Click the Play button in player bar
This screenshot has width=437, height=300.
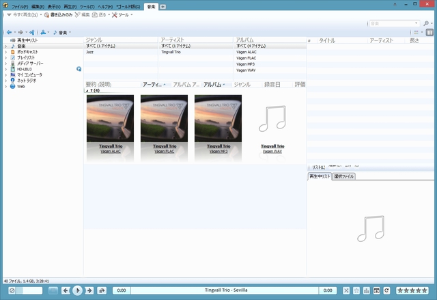78,290
